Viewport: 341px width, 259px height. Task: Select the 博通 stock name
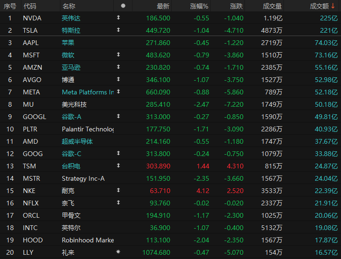click(x=68, y=80)
